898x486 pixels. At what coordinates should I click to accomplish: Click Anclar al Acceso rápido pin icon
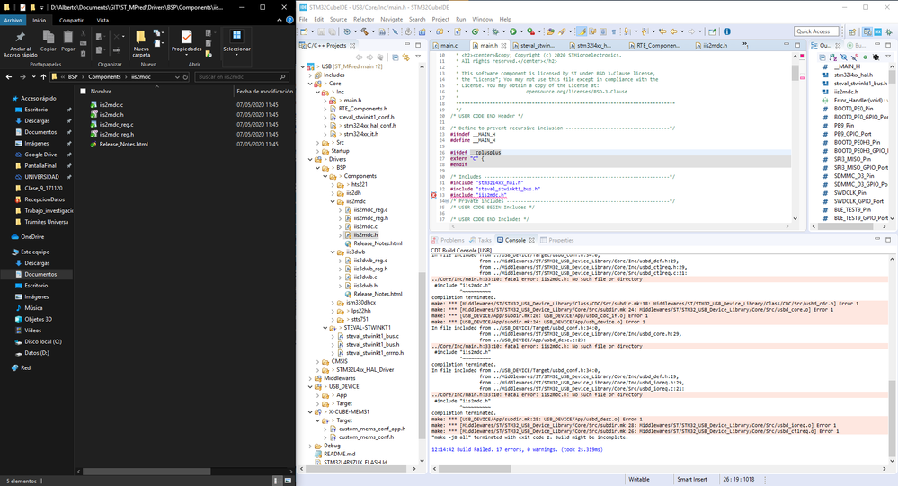click(20, 38)
